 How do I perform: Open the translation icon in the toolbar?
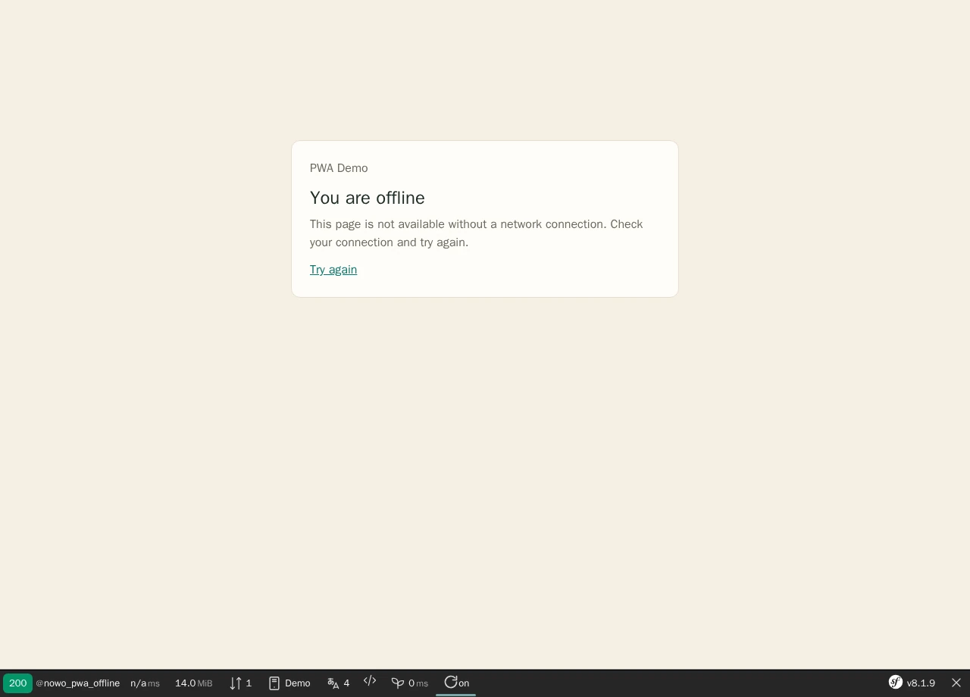[x=333, y=683]
